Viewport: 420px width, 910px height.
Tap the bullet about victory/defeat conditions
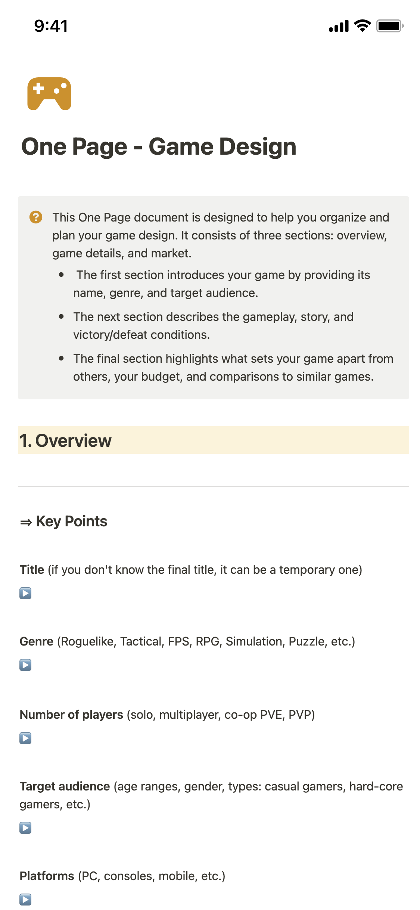[213, 326]
